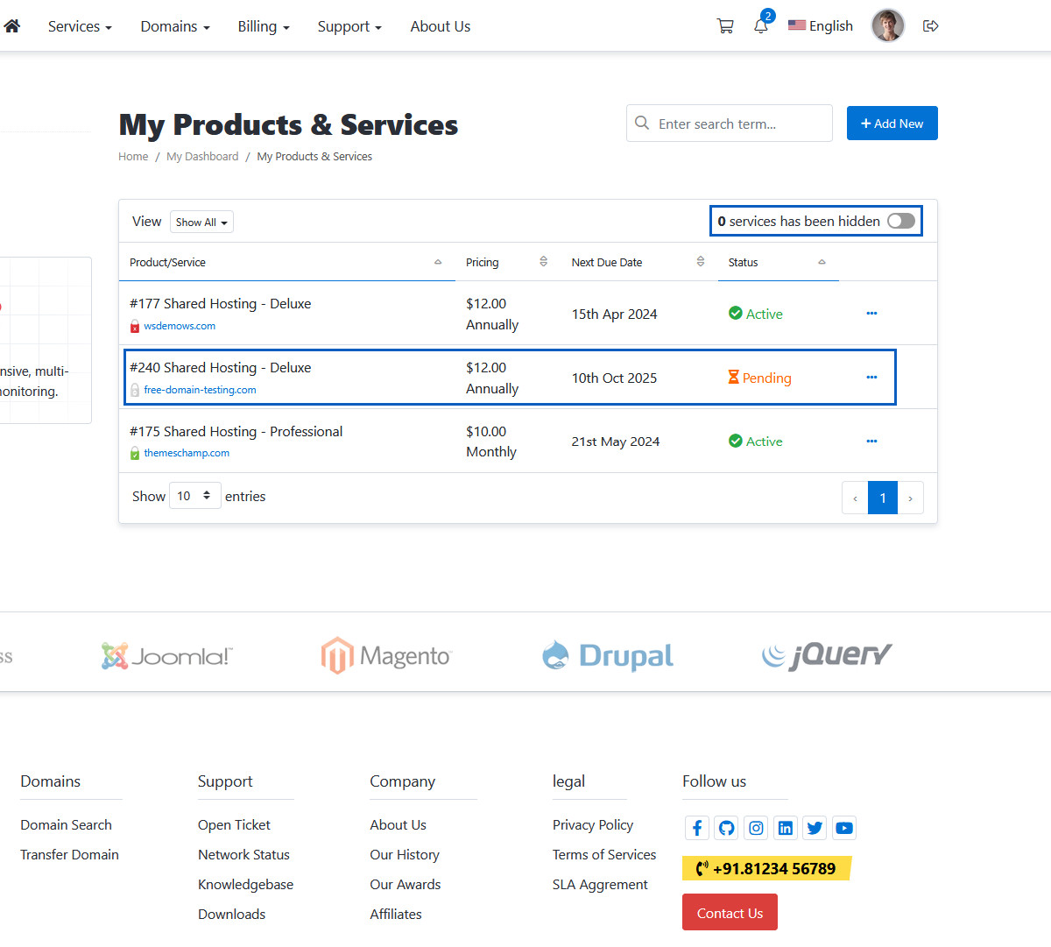Click the logout icon
This screenshot has width=1051, height=947.
tap(930, 26)
